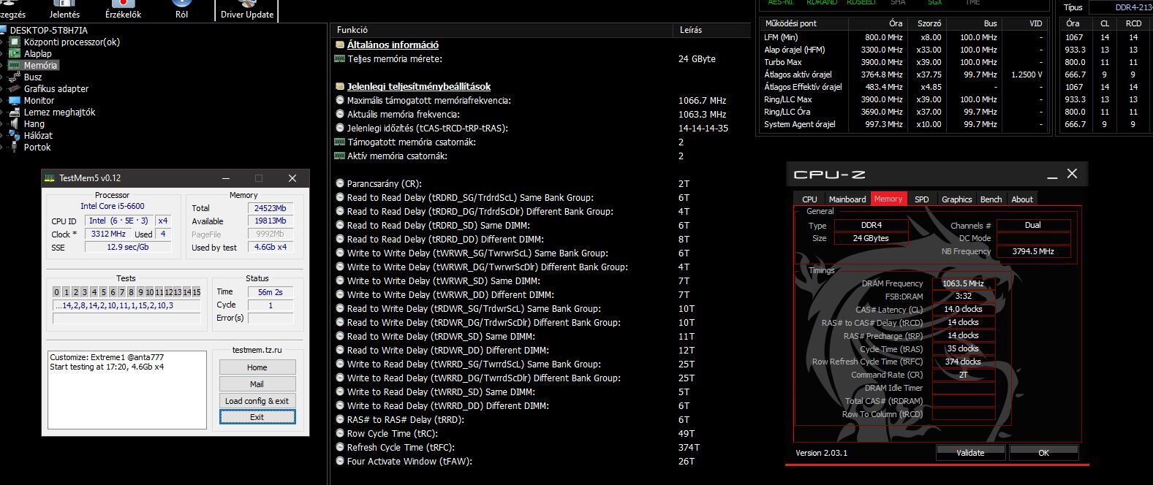
Task: Click the Busz tree icon
Action: click(x=14, y=77)
